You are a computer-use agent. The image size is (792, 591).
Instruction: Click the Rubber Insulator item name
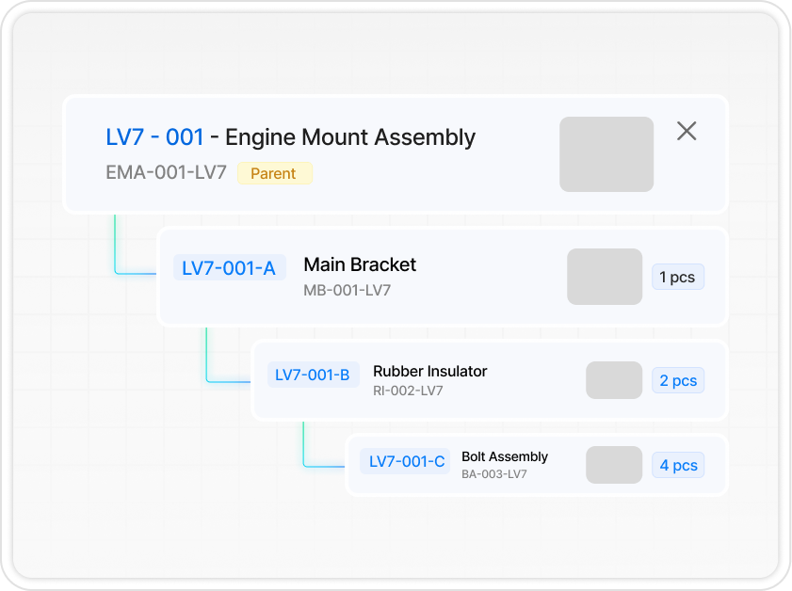coord(429,371)
